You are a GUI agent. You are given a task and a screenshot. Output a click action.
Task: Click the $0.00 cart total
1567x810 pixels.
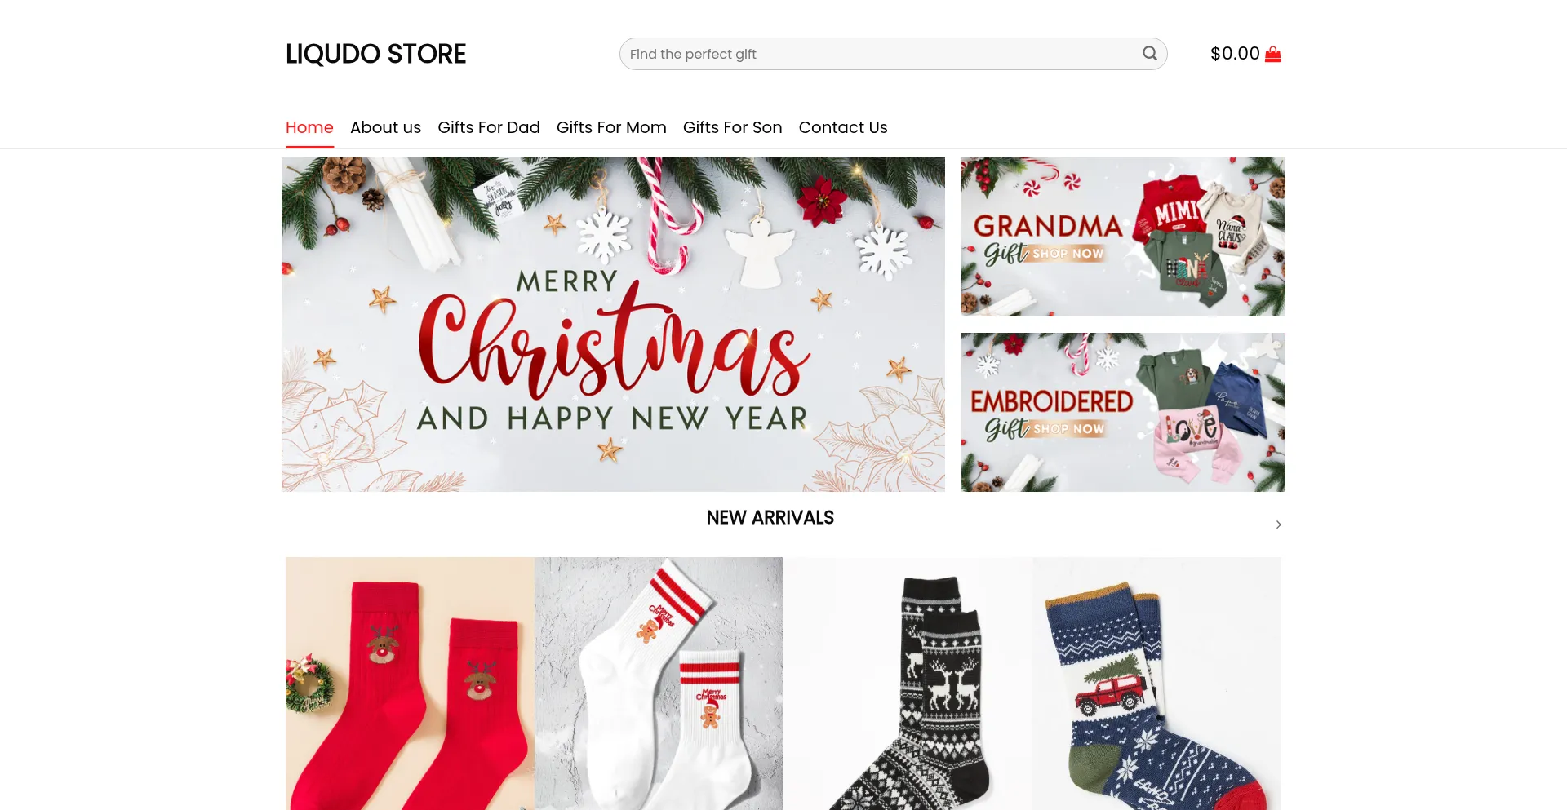click(1235, 54)
